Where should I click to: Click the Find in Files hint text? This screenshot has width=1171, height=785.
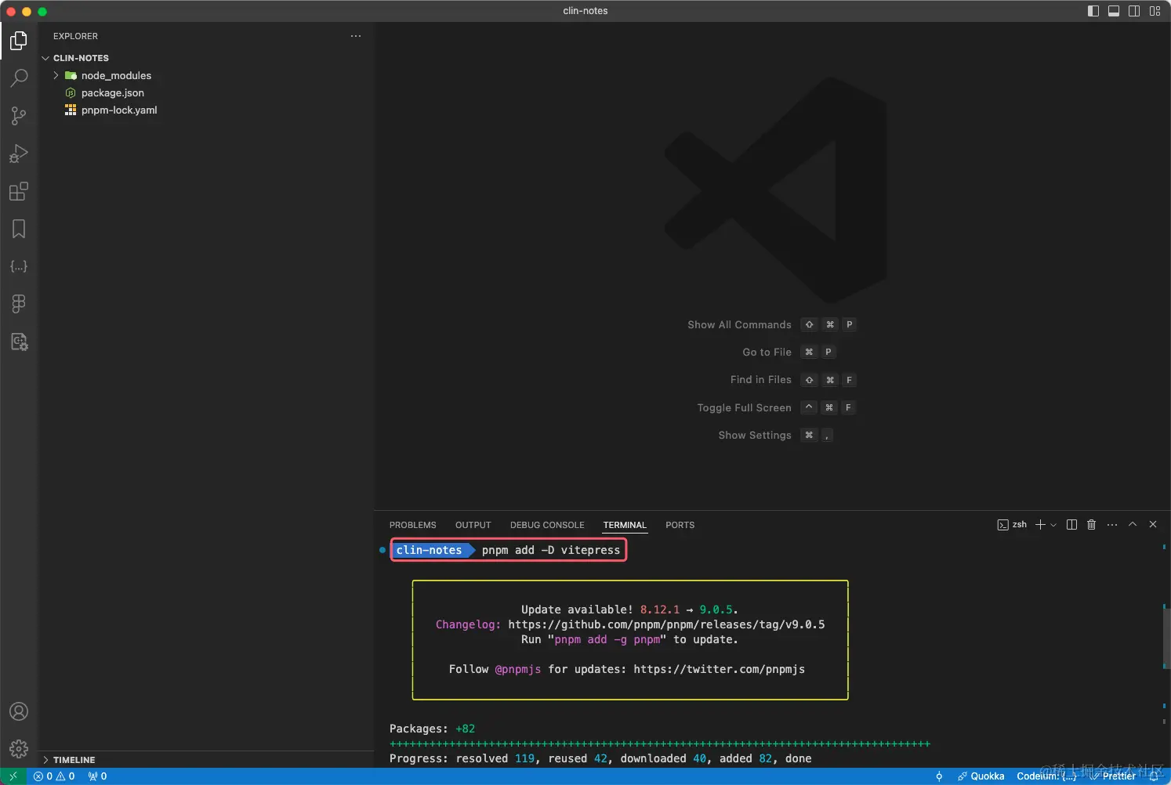point(760,379)
